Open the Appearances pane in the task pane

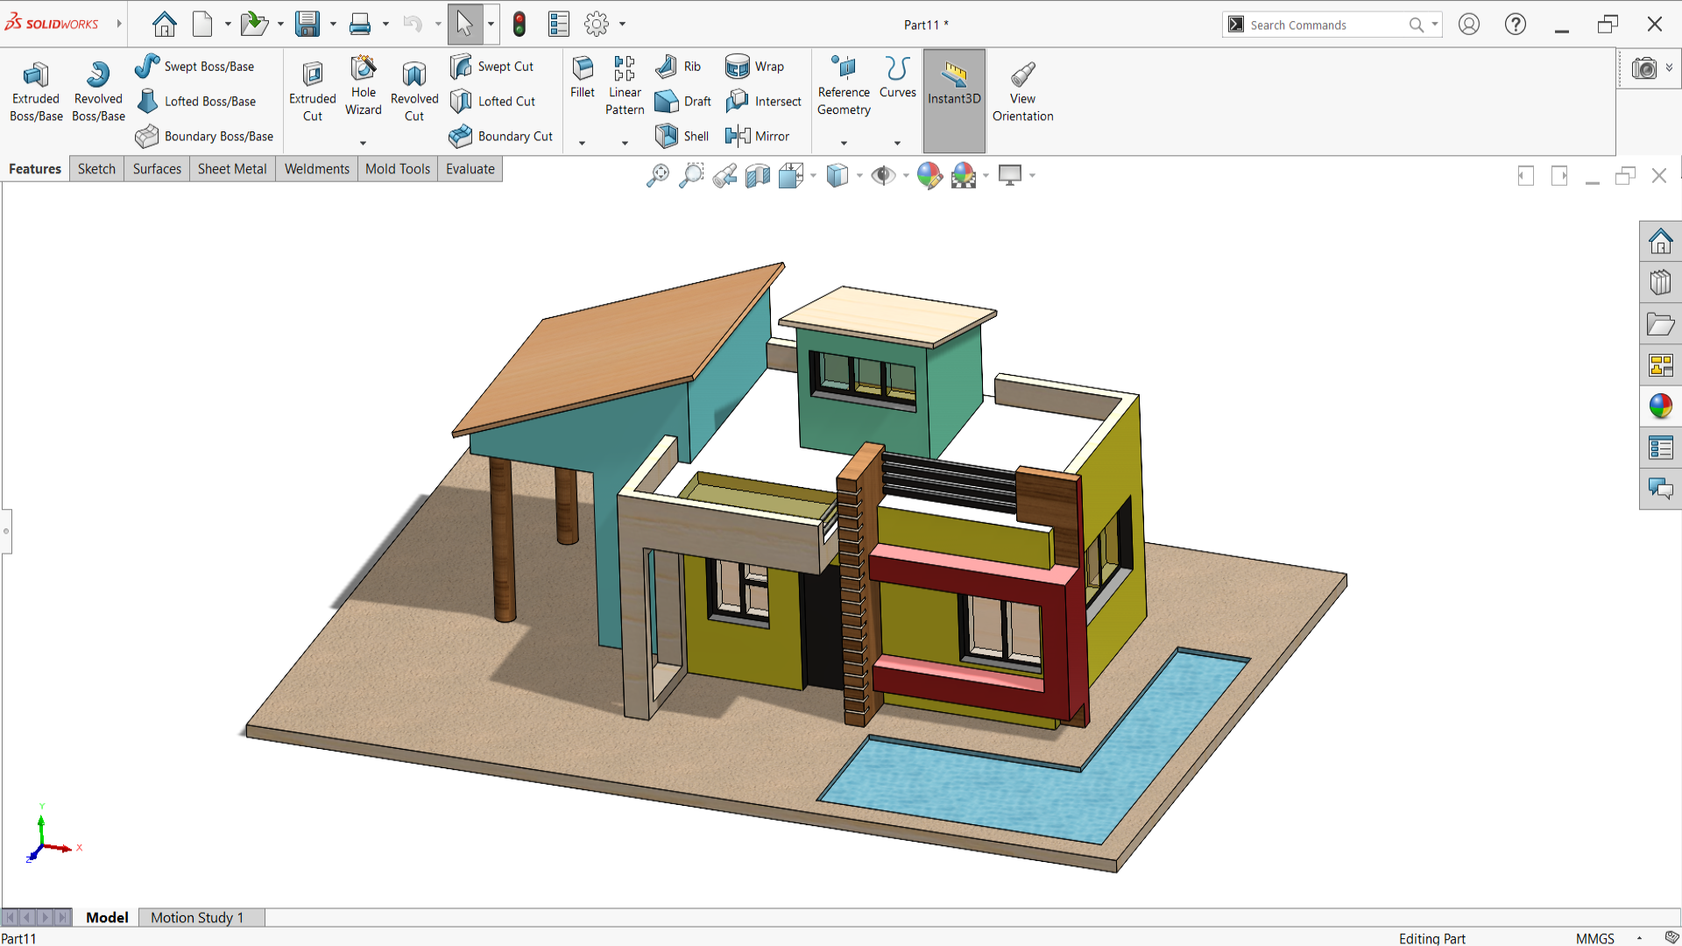1660,406
